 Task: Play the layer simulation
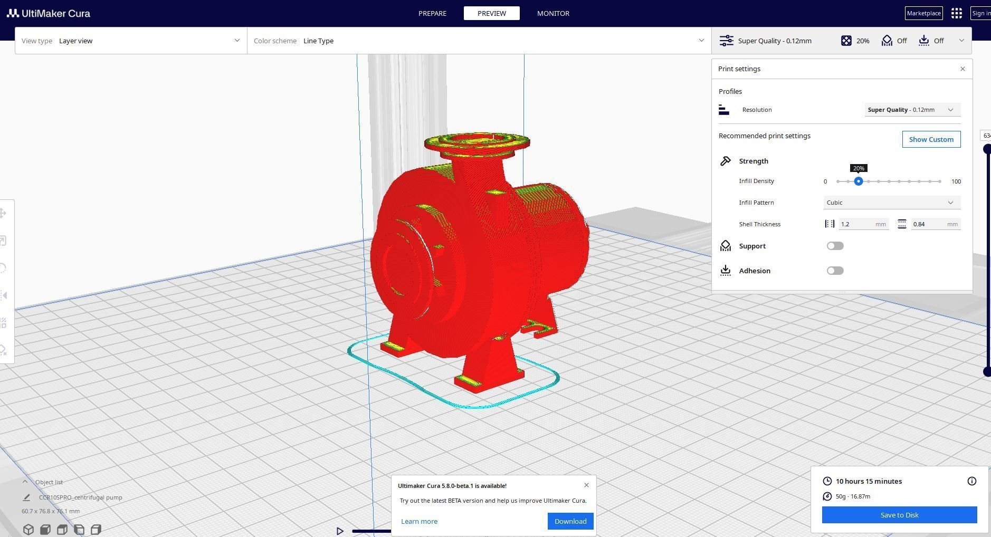[340, 531]
